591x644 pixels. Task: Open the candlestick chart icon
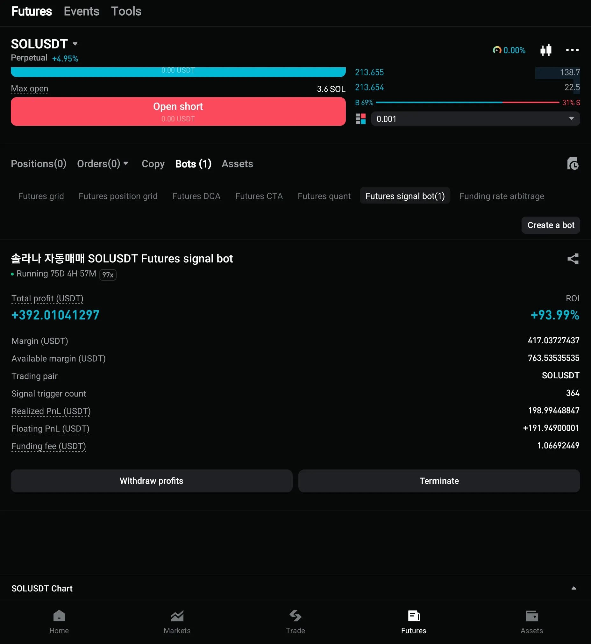pos(545,50)
